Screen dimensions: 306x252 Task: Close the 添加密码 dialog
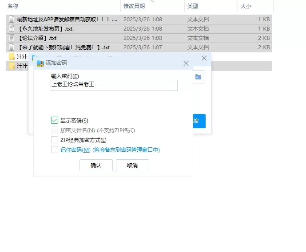[x=186, y=63]
